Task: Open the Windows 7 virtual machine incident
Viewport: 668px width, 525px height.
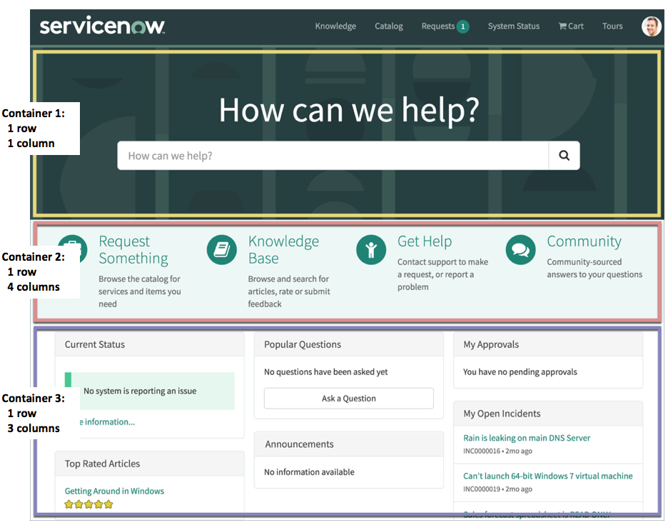Action: pyautogui.click(x=547, y=476)
